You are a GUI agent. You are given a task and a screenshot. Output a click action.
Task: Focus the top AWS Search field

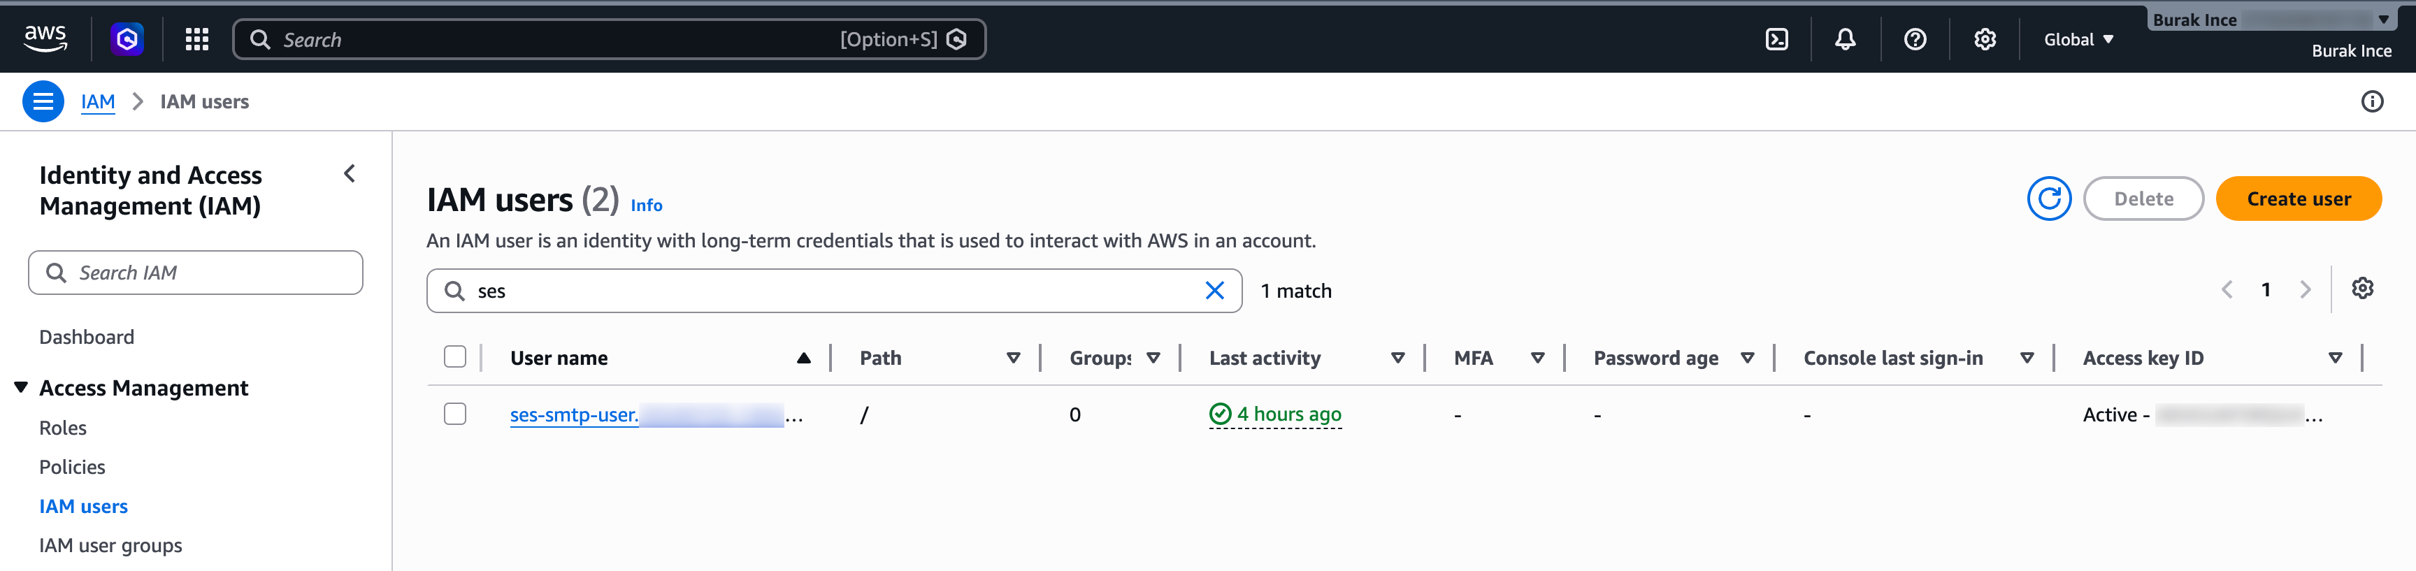click(609, 39)
